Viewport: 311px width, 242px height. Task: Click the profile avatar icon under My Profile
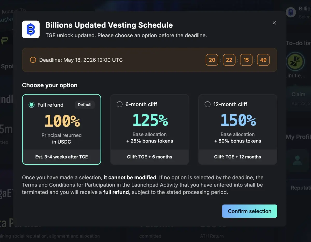(297, 160)
